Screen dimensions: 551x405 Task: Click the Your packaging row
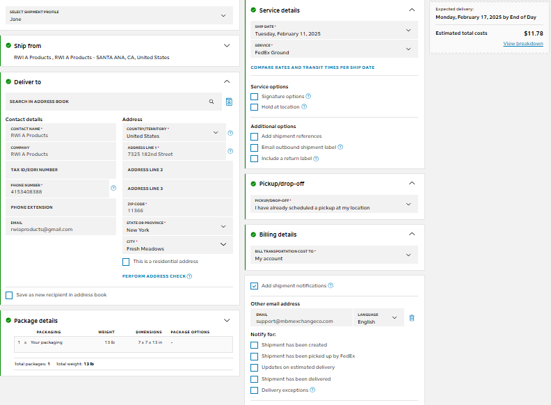tap(123, 344)
